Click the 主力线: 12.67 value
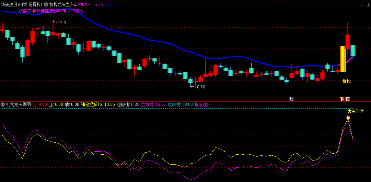 tap(153, 104)
